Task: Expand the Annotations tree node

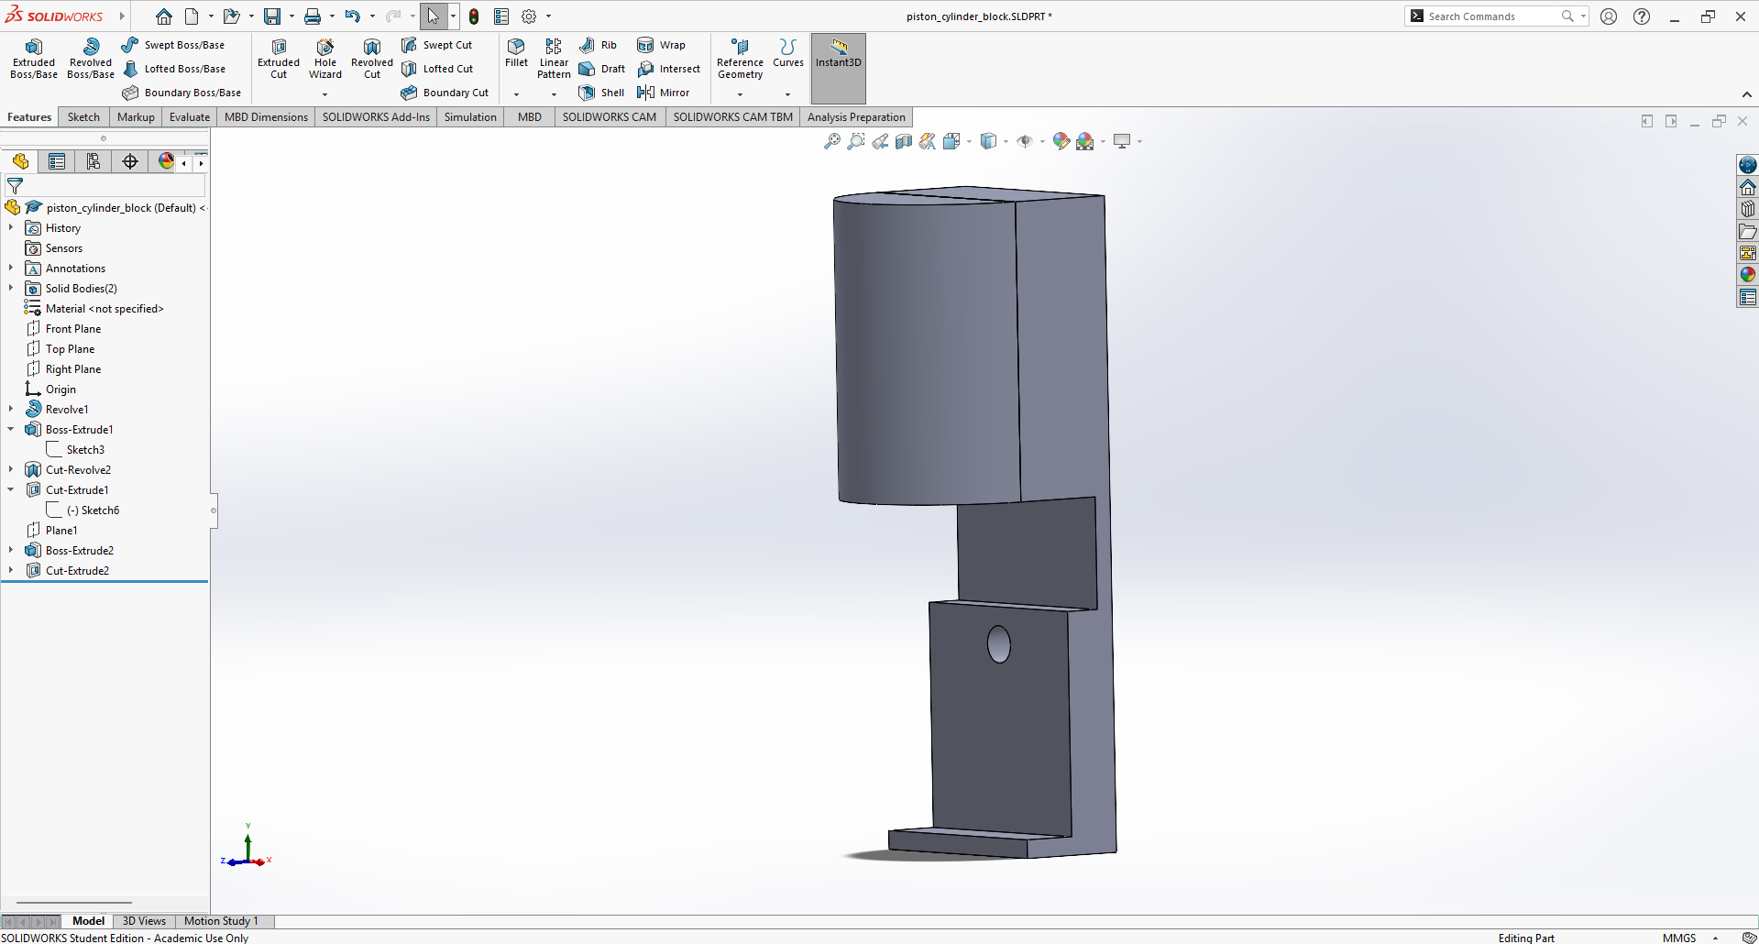Action: [x=11, y=268]
